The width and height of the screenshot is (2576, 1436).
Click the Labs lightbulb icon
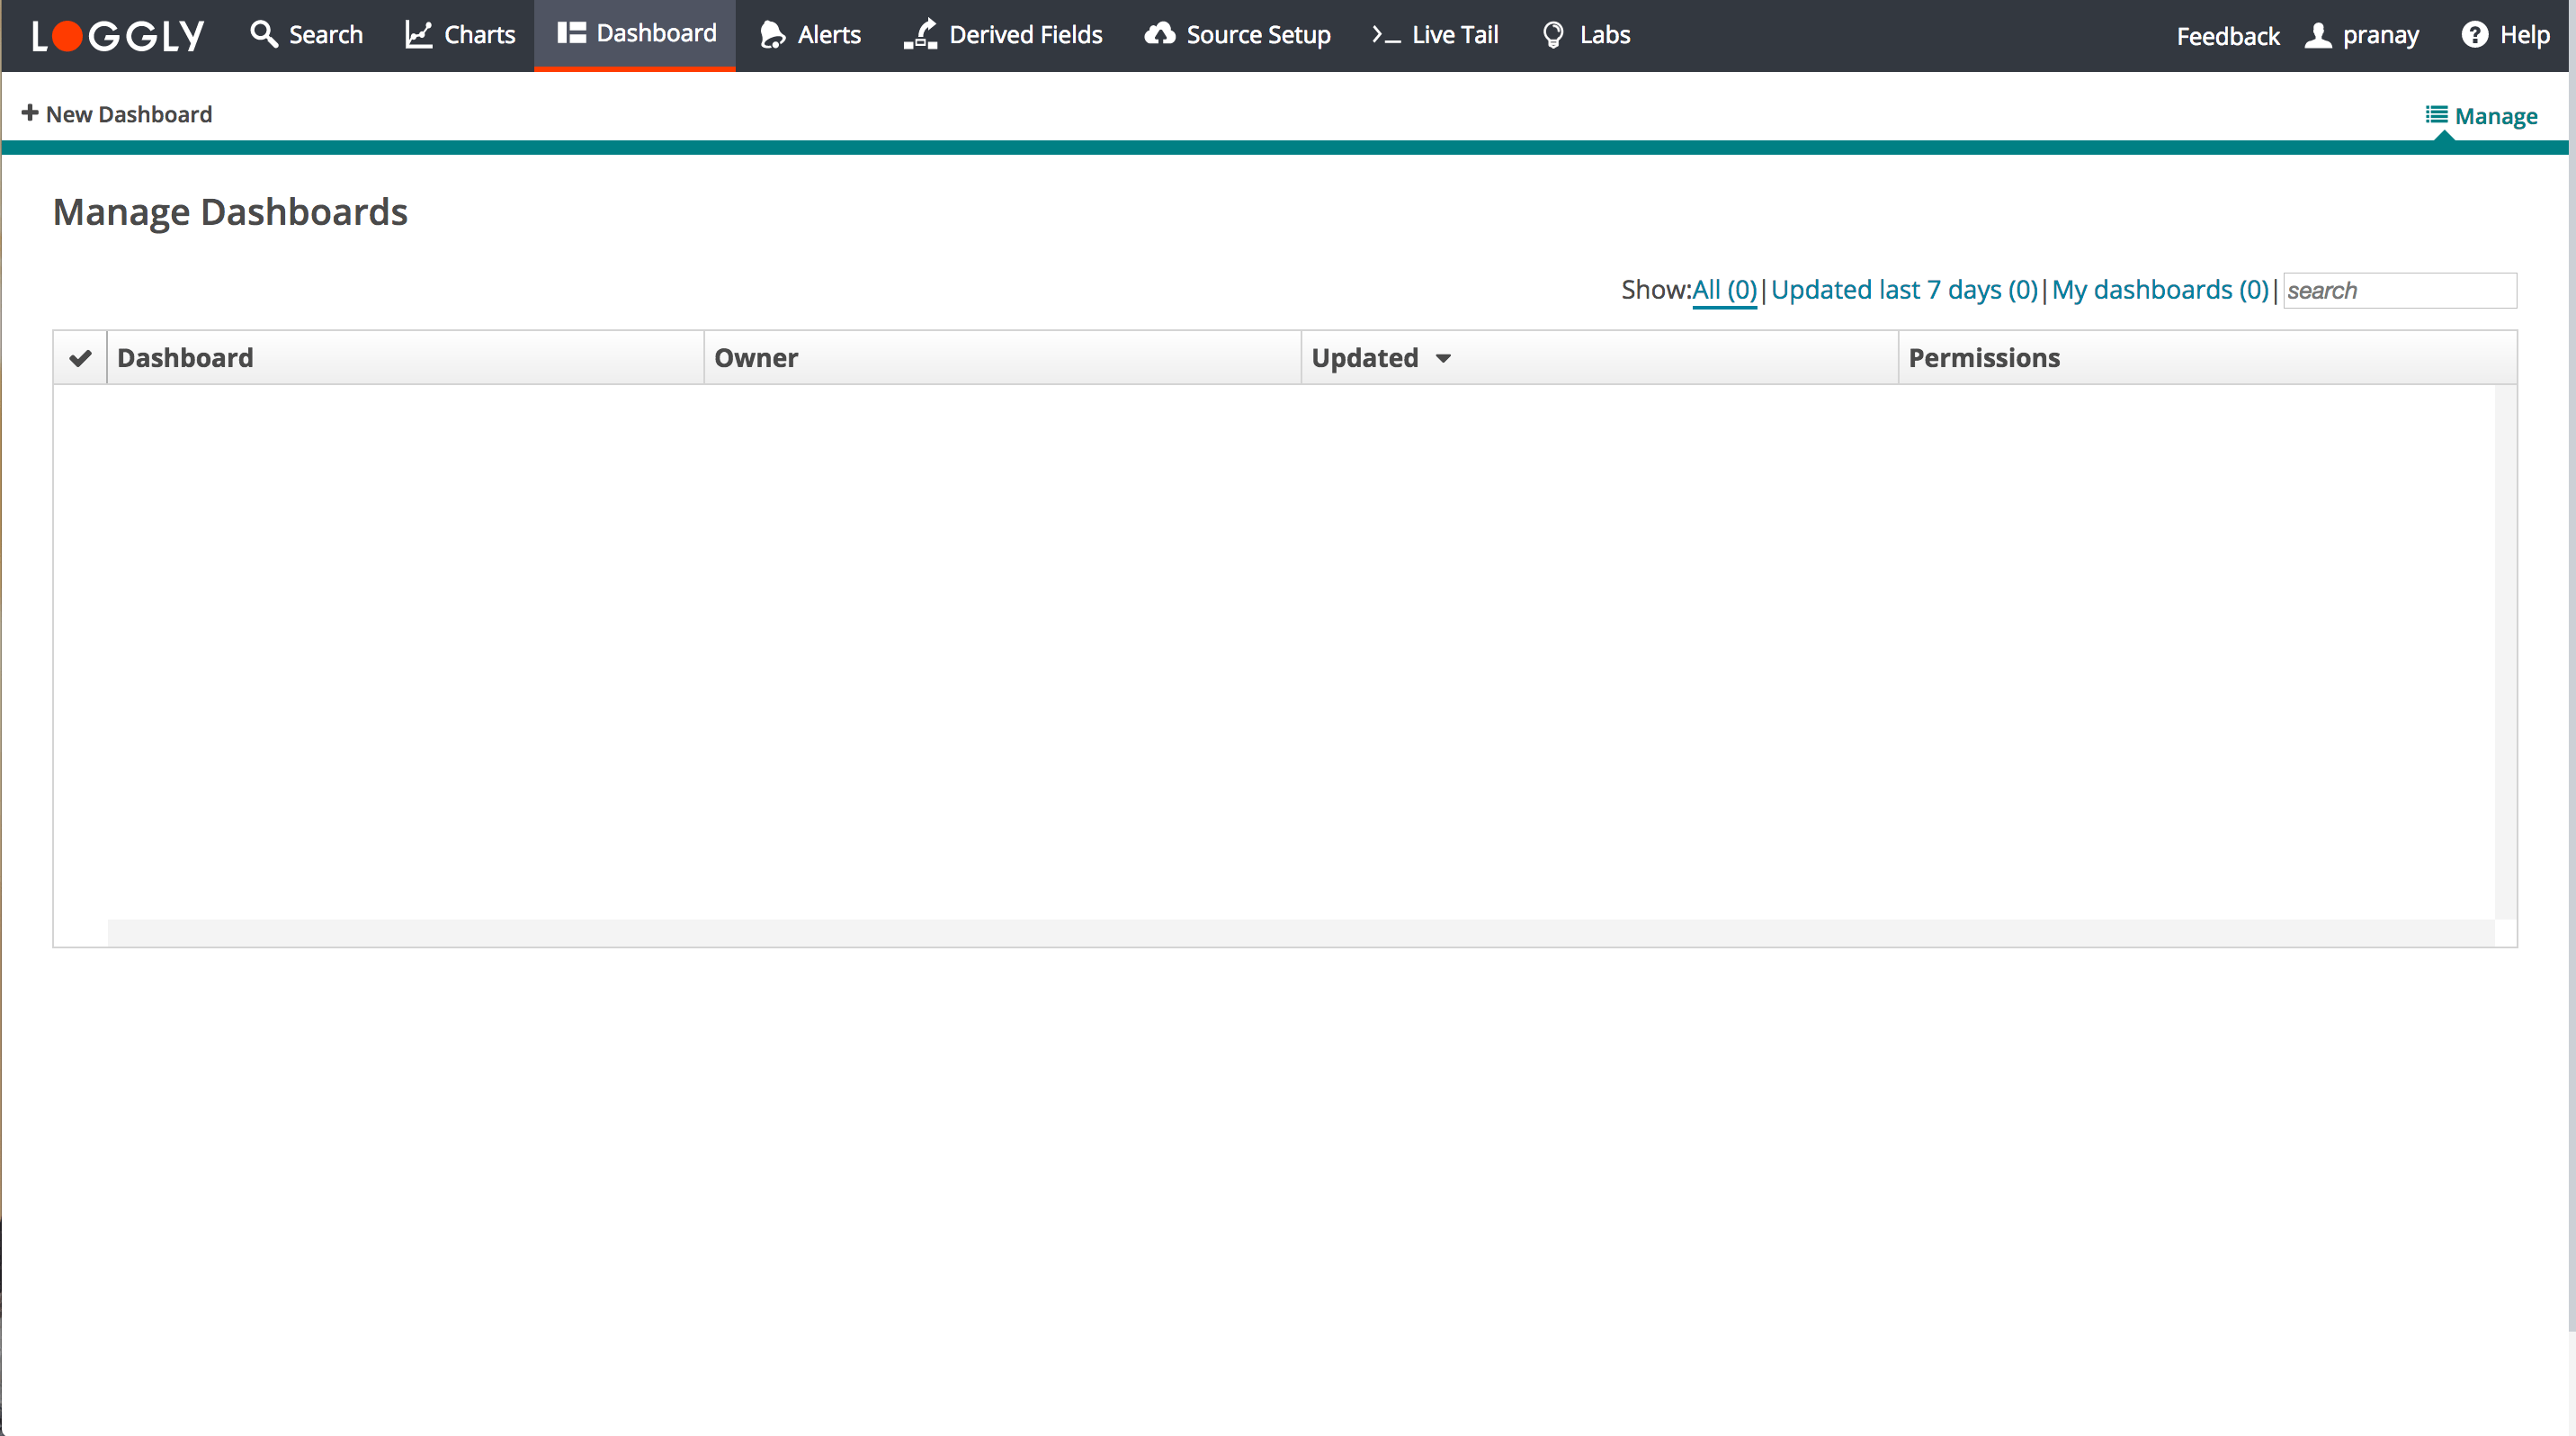1552,35
